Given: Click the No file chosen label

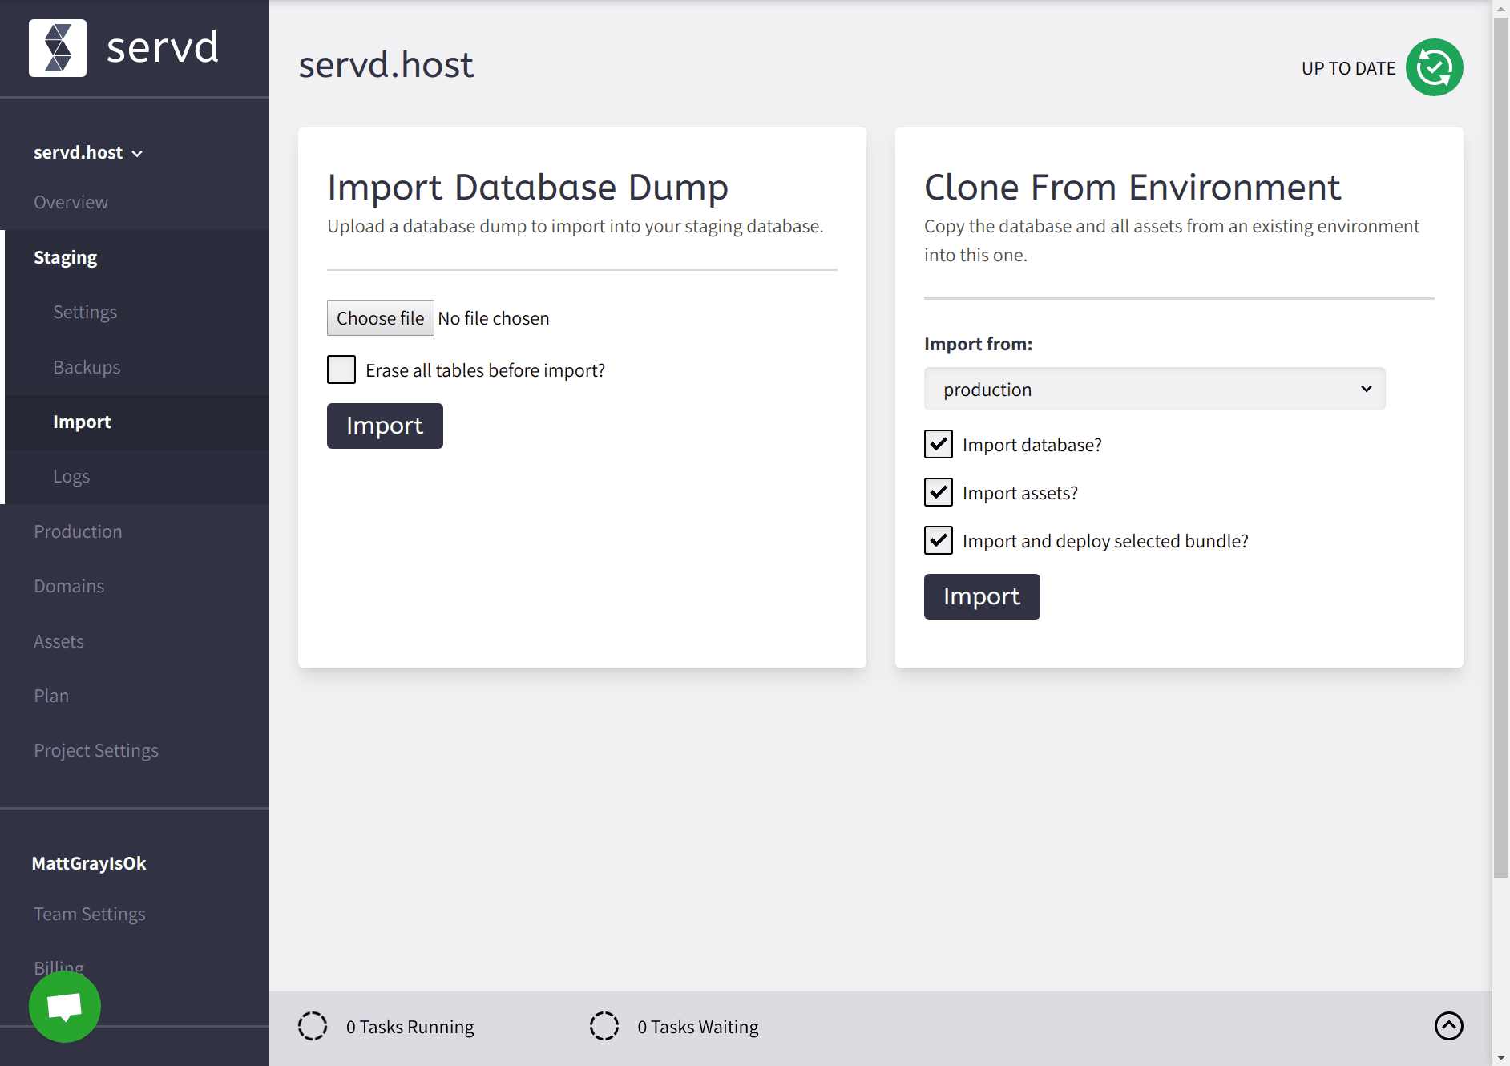Looking at the screenshot, I should coord(494,318).
